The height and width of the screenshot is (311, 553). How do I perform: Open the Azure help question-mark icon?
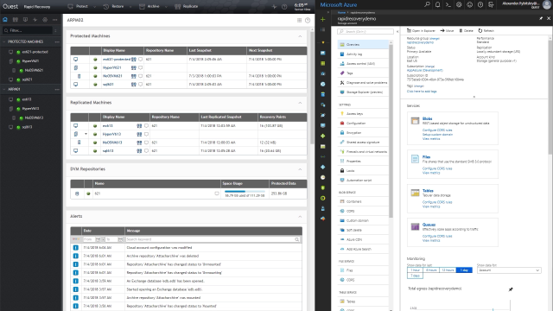click(480, 4)
